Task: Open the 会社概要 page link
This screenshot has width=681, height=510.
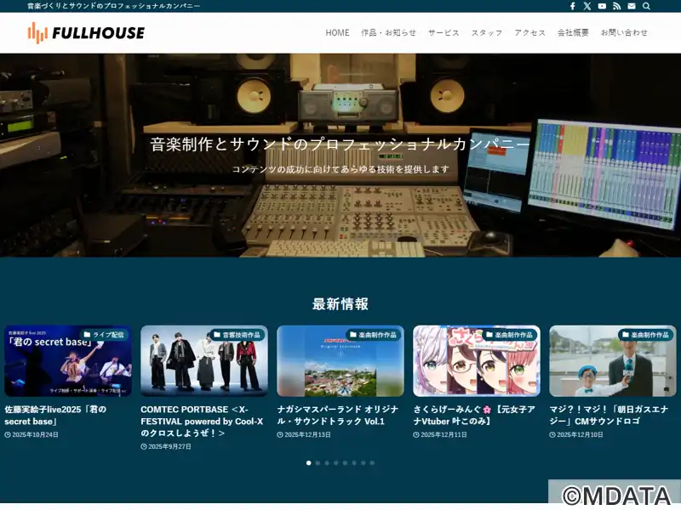Action: click(x=573, y=33)
